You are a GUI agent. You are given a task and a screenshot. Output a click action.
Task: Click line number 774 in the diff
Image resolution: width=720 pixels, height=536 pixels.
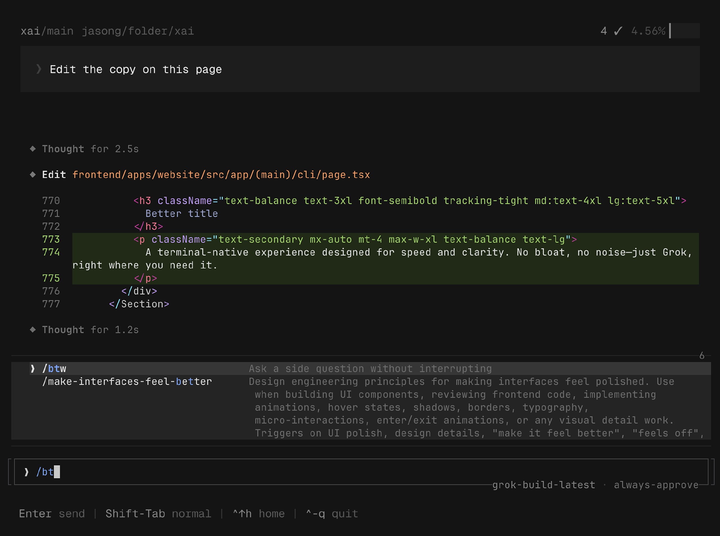click(51, 252)
